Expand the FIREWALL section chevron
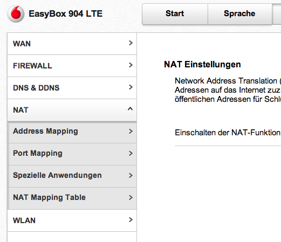Image resolution: width=281 pixels, height=242 pixels. [x=131, y=65]
